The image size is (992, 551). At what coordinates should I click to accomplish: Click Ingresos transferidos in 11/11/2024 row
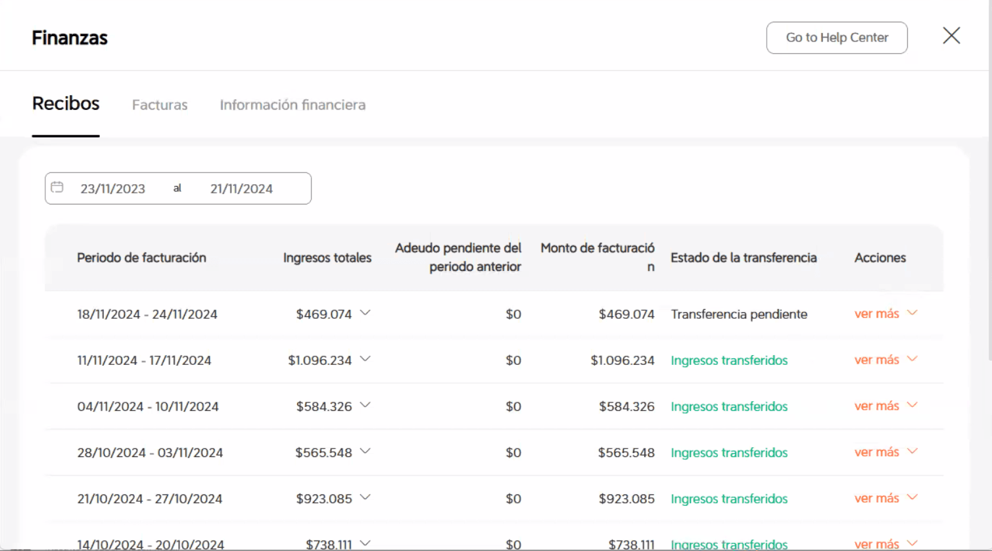click(729, 360)
